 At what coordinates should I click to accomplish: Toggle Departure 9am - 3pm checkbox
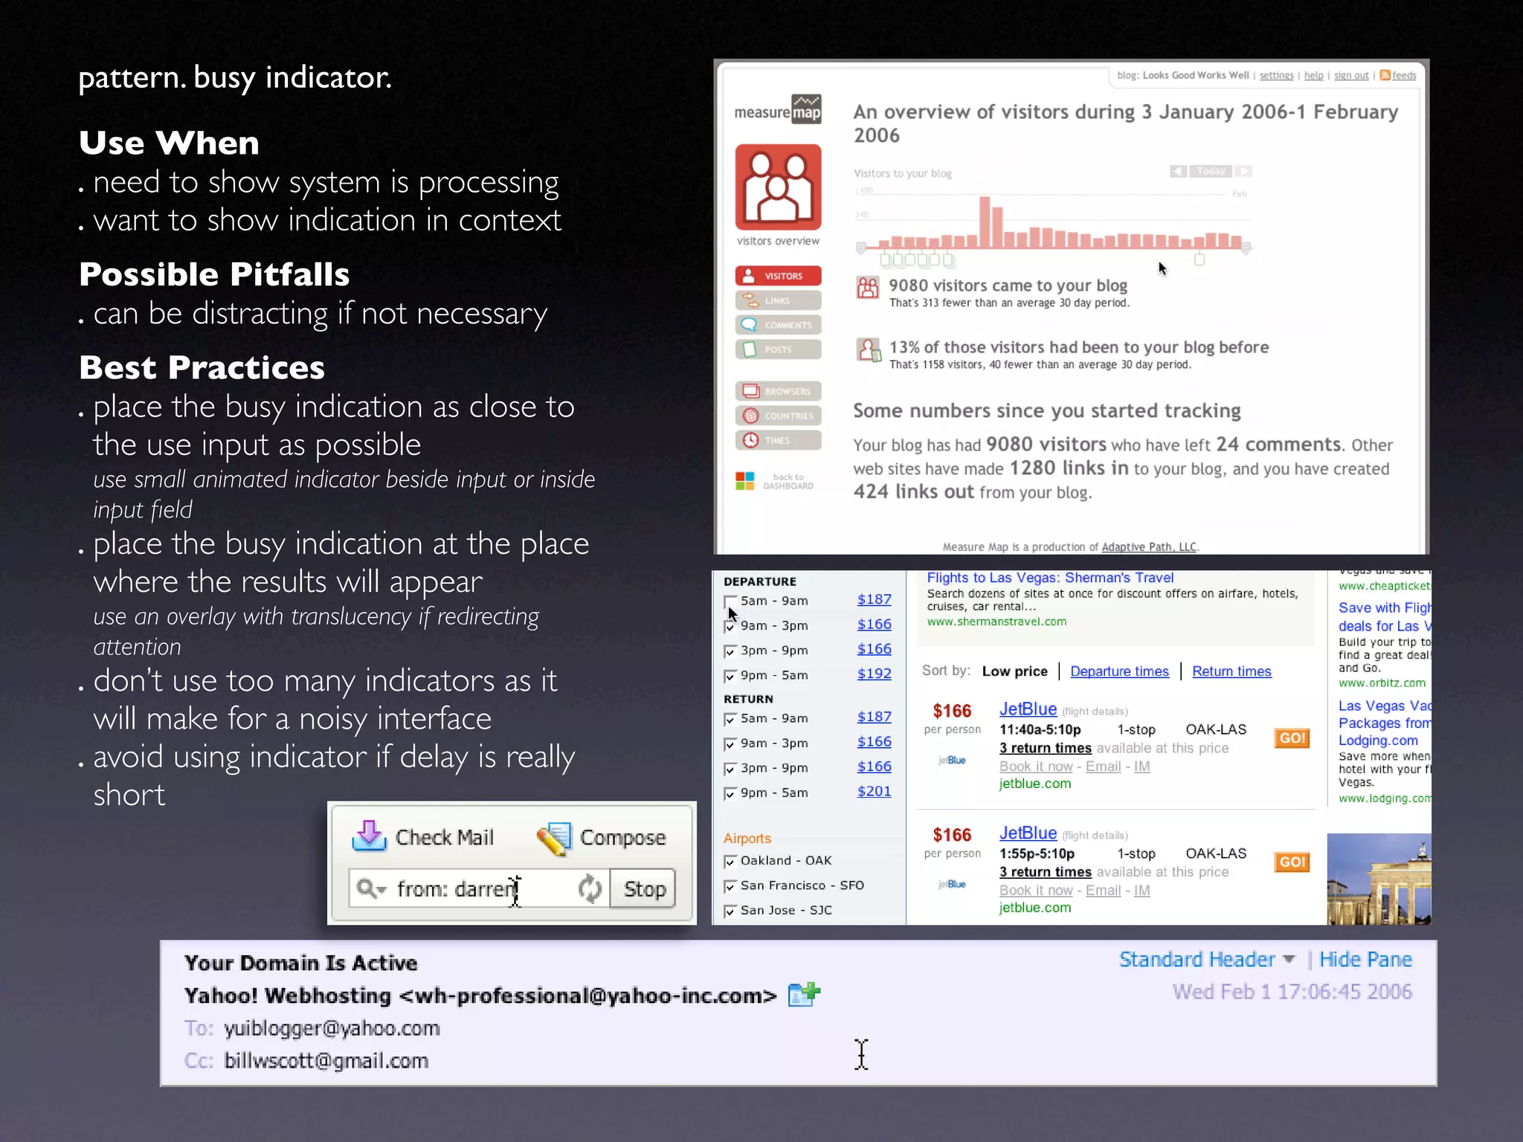pos(730,627)
